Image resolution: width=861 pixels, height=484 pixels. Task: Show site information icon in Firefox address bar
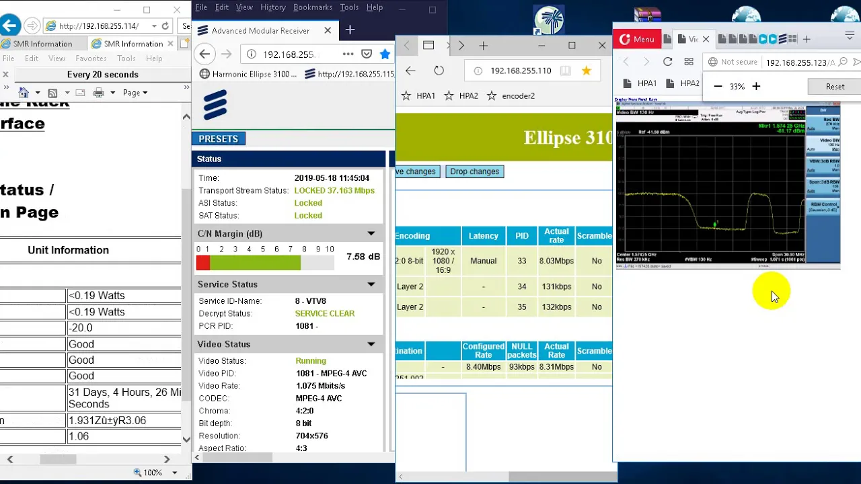tap(251, 54)
